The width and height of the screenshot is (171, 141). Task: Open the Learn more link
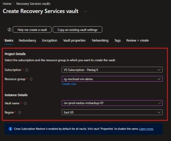pos(146,129)
